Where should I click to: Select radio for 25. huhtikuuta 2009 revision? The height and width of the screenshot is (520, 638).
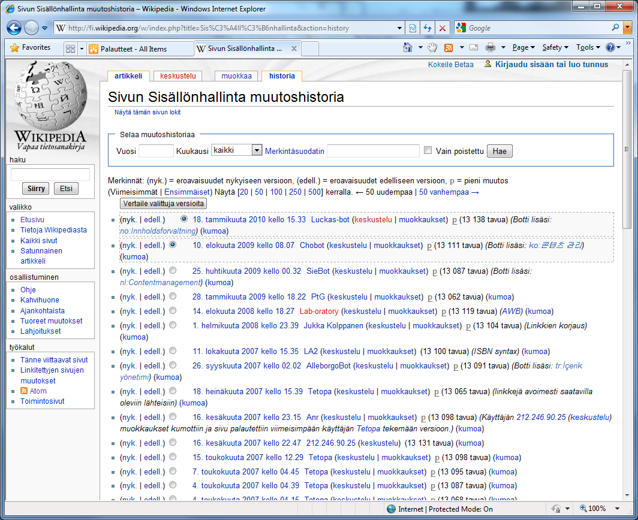tap(173, 270)
